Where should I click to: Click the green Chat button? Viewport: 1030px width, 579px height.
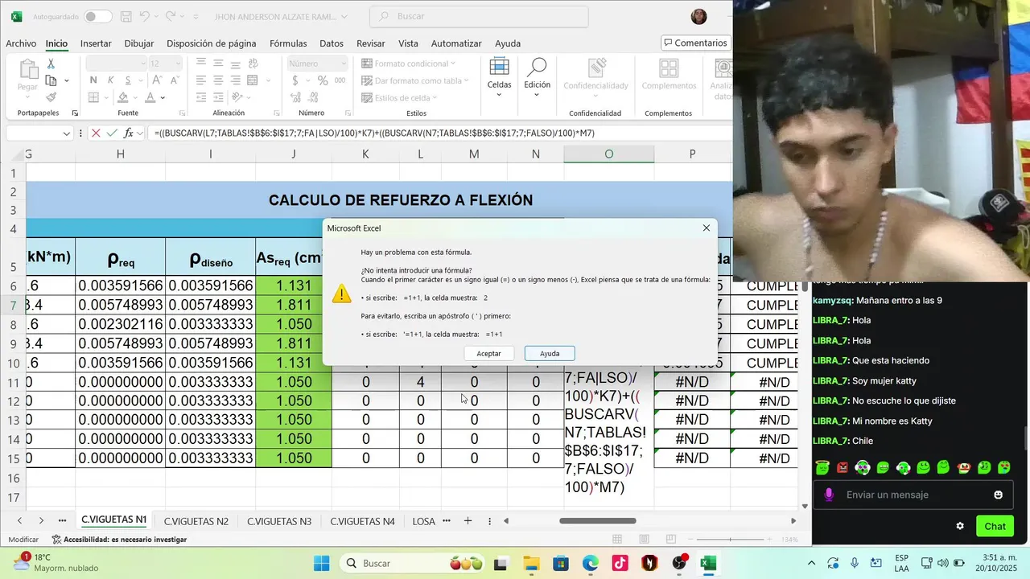click(x=995, y=526)
